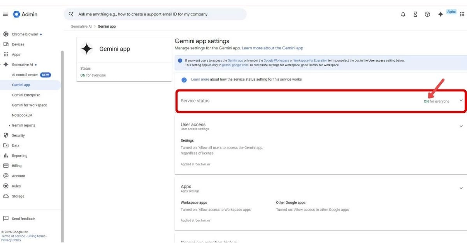Click the info icon beside Learn more
467x245 pixels.
(x=184, y=80)
